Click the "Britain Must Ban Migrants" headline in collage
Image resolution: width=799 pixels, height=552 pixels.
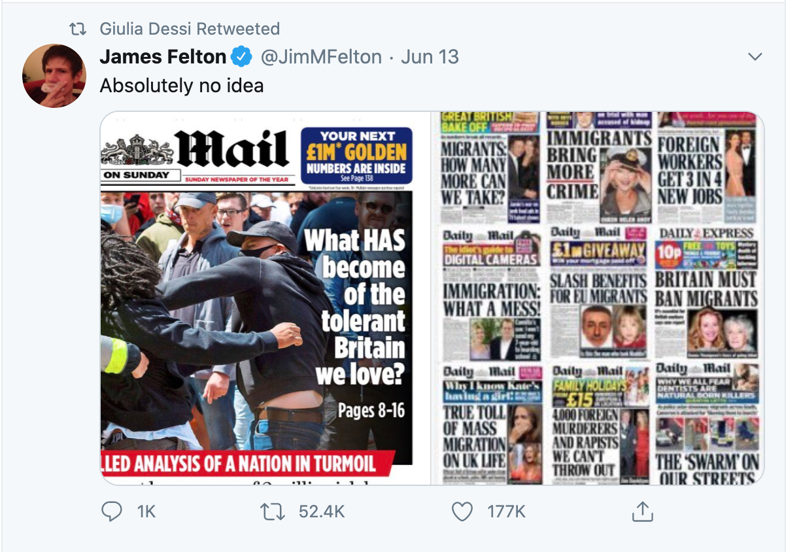706,288
